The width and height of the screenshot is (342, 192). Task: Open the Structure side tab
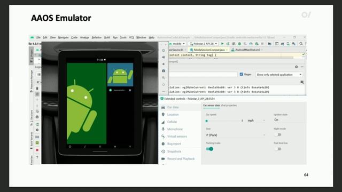click(32, 117)
